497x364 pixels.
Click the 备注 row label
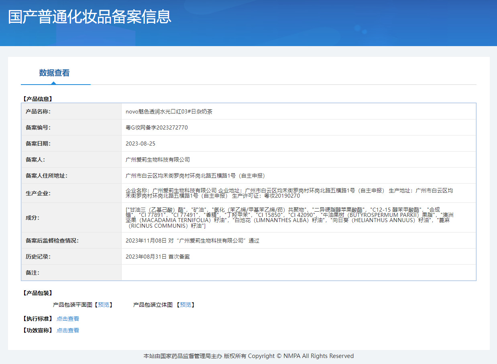coord(33,273)
